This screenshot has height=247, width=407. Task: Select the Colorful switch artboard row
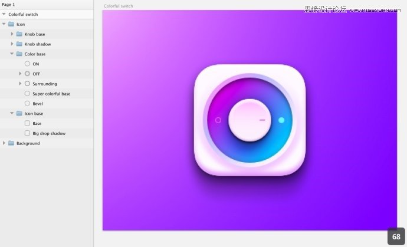pyautogui.click(x=47, y=14)
